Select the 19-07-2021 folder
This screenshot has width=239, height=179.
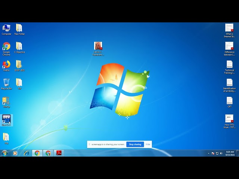[19, 66]
